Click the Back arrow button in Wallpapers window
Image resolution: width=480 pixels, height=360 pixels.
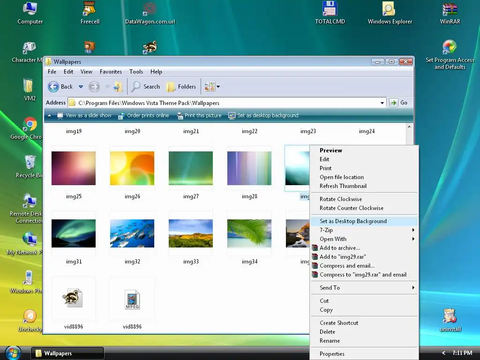(60, 87)
